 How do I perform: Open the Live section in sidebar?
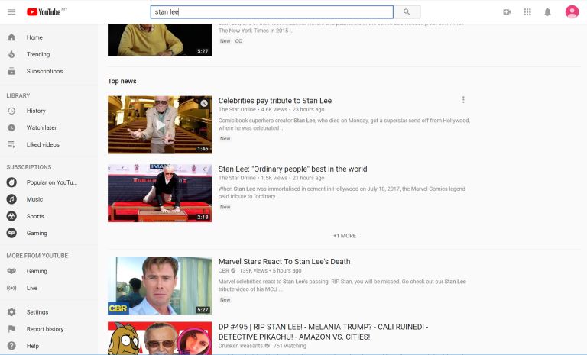(32, 288)
